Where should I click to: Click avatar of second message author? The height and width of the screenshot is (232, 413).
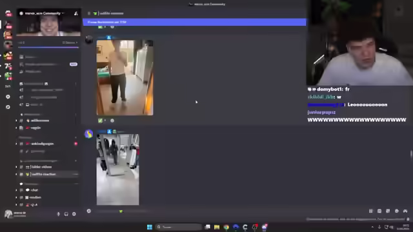(89, 133)
